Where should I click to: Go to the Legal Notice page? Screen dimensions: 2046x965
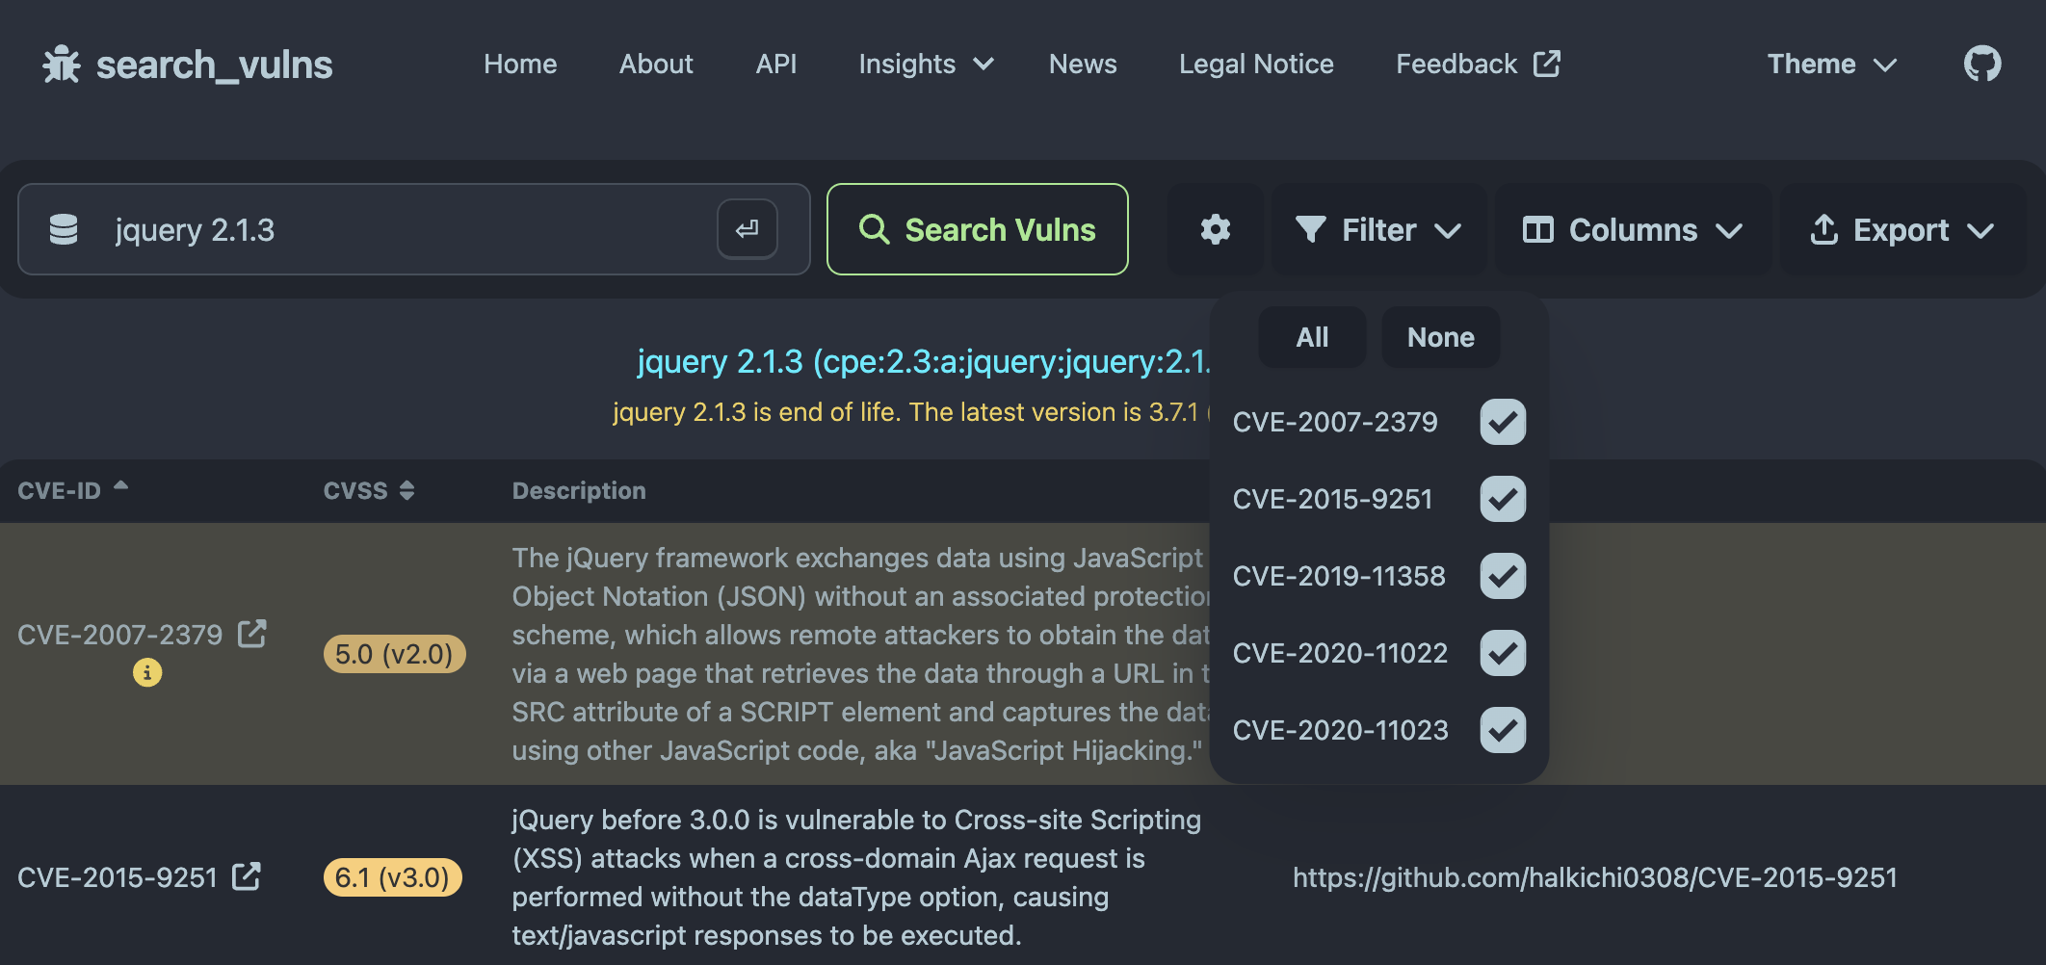click(x=1256, y=65)
